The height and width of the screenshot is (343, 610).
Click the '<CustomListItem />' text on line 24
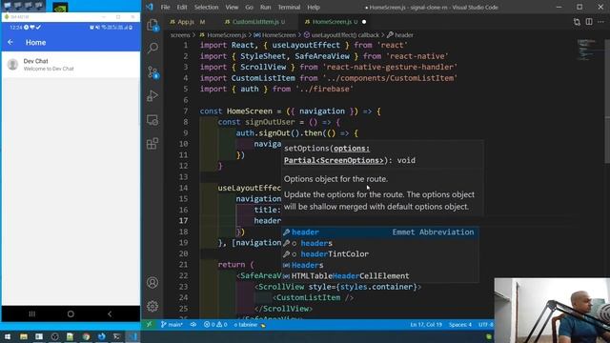[x=313, y=297]
